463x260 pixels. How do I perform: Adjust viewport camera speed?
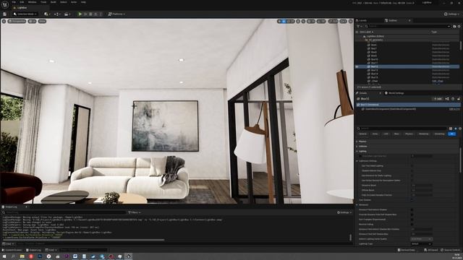click(x=343, y=21)
